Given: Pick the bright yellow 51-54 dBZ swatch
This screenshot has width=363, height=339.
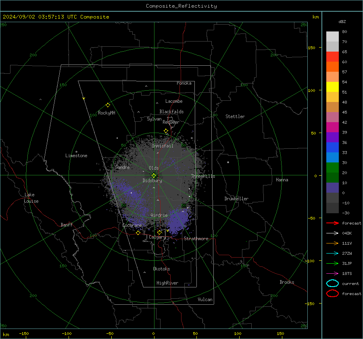Looking at the screenshot, I should point(332,87).
